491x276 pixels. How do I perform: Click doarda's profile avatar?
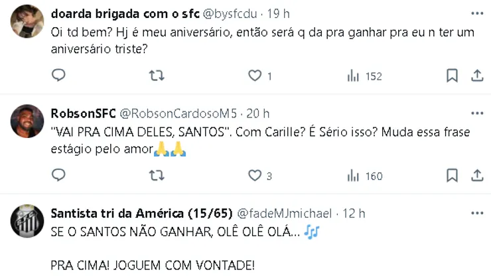[x=27, y=23]
